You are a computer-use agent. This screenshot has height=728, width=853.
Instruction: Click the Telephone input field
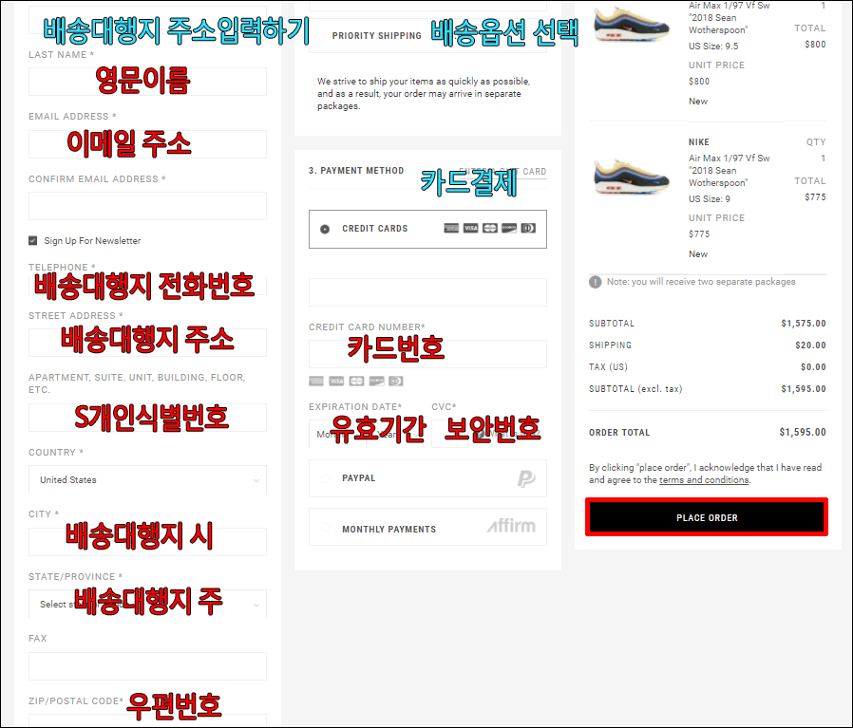pos(147,286)
